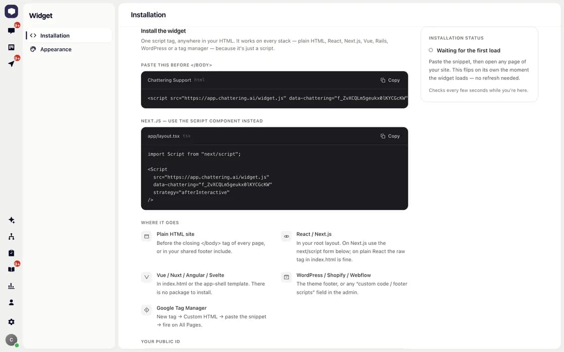Open the user avatar 'C' menu
Viewport: 564px width, 352px height.
11,340
